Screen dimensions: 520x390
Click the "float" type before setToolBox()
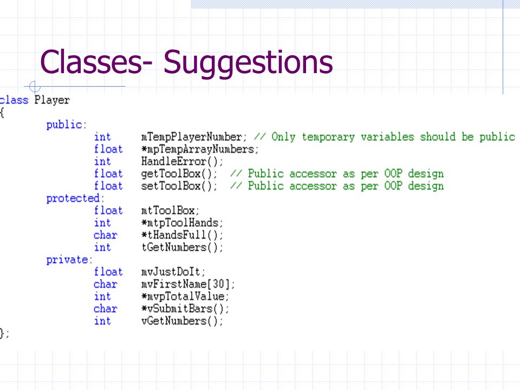[x=108, y=186]
